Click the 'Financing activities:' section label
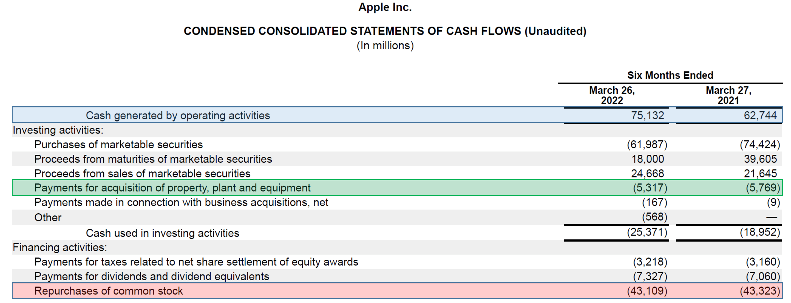This screenshot has width=791, height=303. click(x=60, y=247)
